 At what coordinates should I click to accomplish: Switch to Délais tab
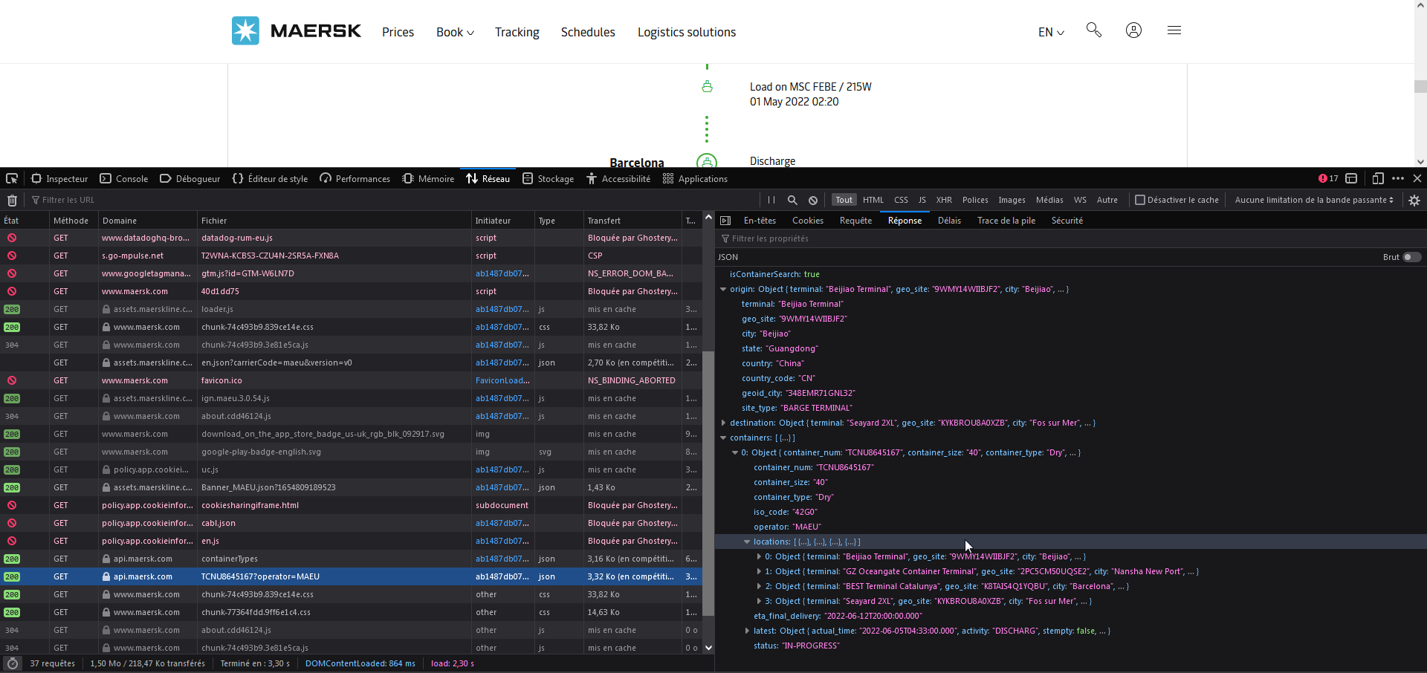(949, 221)
